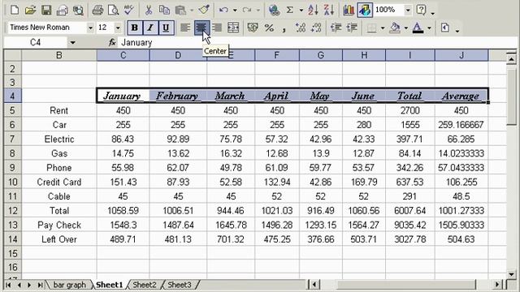Jump to the last sheet tab

tap(40, 285)
